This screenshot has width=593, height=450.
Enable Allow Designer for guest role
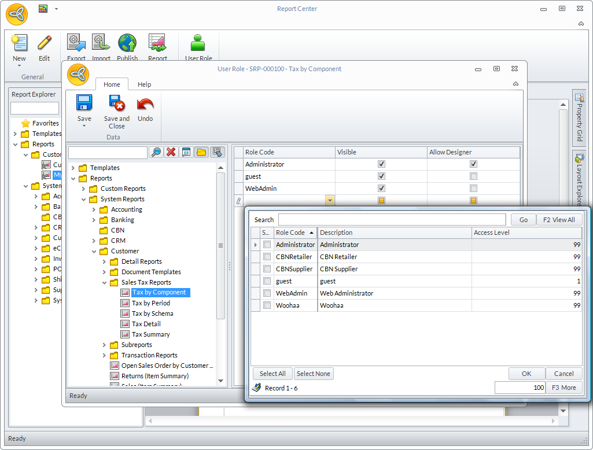point(473,176)
